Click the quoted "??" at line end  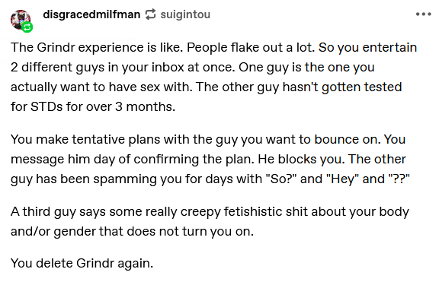399,179
